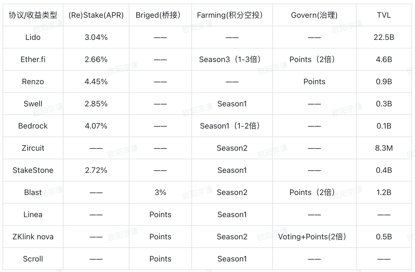The image size is (415, 272).
Task: Select the 协议/收益类型 header cell
Action: click(x=33, y=15)
